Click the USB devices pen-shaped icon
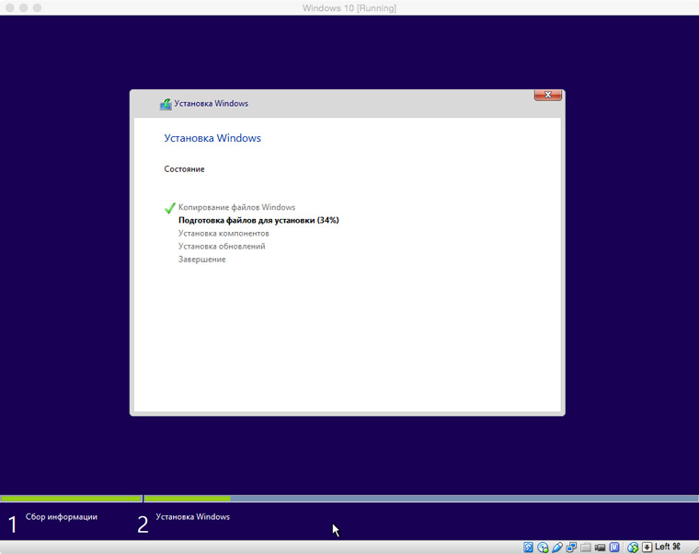 pos(557,547)
